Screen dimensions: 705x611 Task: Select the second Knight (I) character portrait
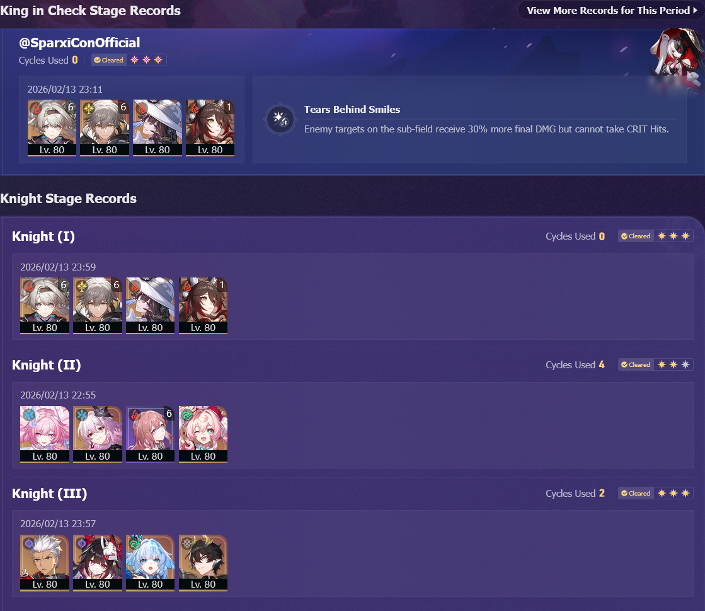pyautogui.click(x=98, y=305)
